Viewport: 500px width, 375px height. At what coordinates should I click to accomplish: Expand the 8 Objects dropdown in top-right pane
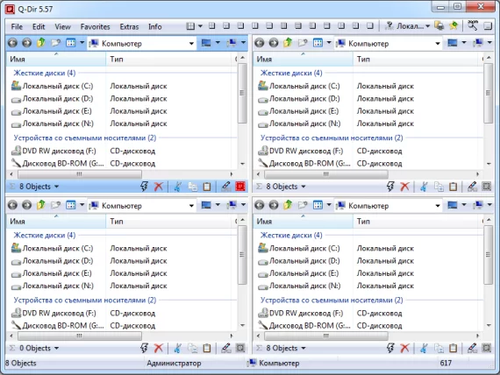pyautogui.click(x=304, y=187)
